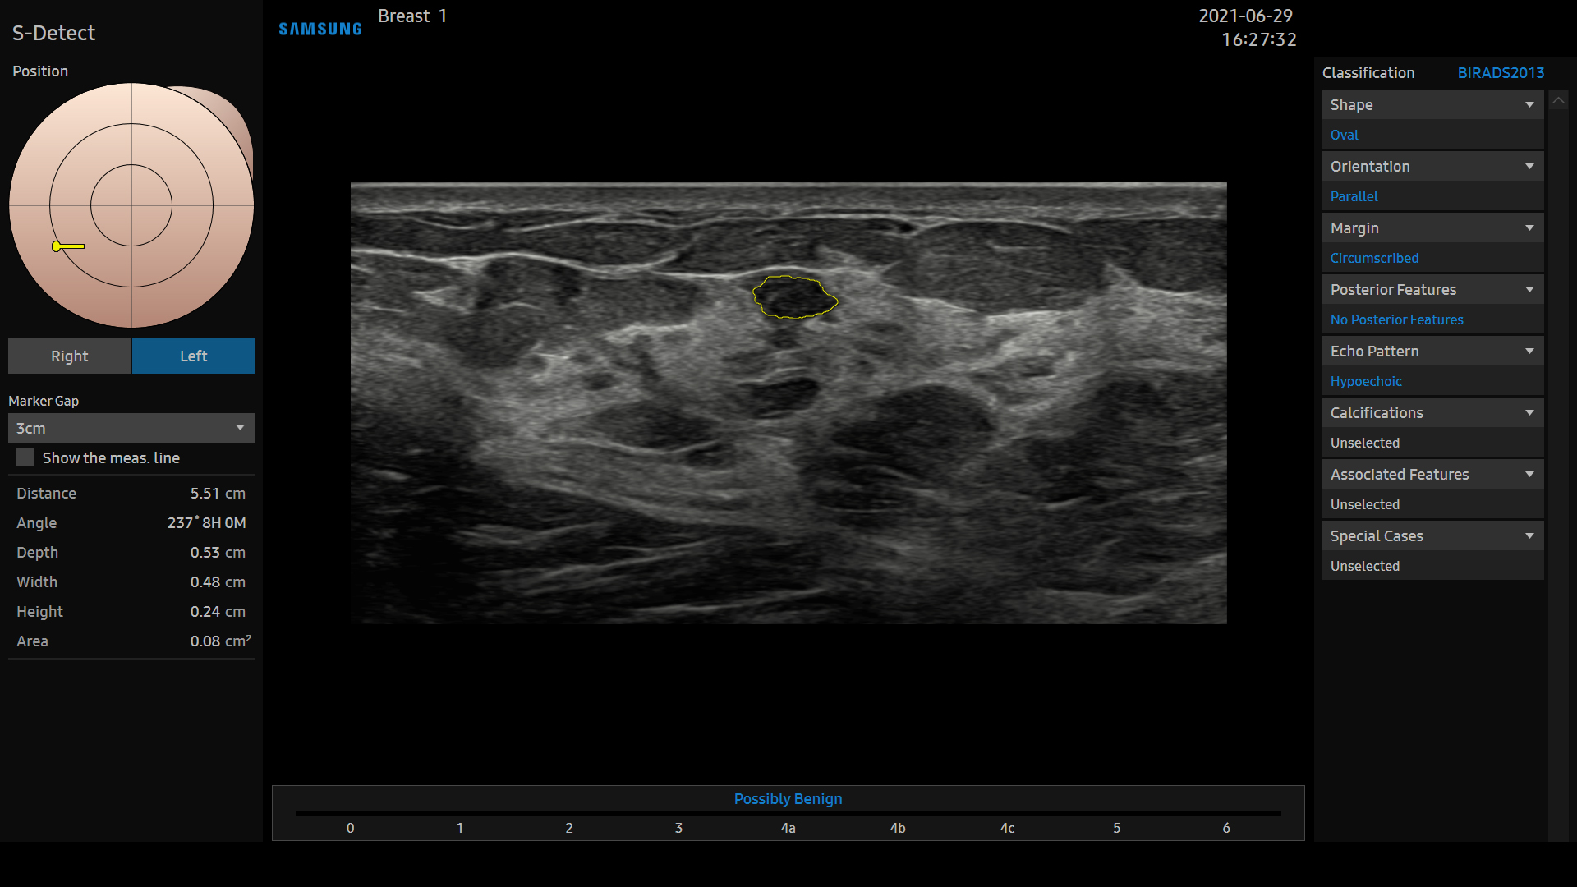Enable Show the meas. line checkbox
The image size is (1577, 887).
click(25, 458)
